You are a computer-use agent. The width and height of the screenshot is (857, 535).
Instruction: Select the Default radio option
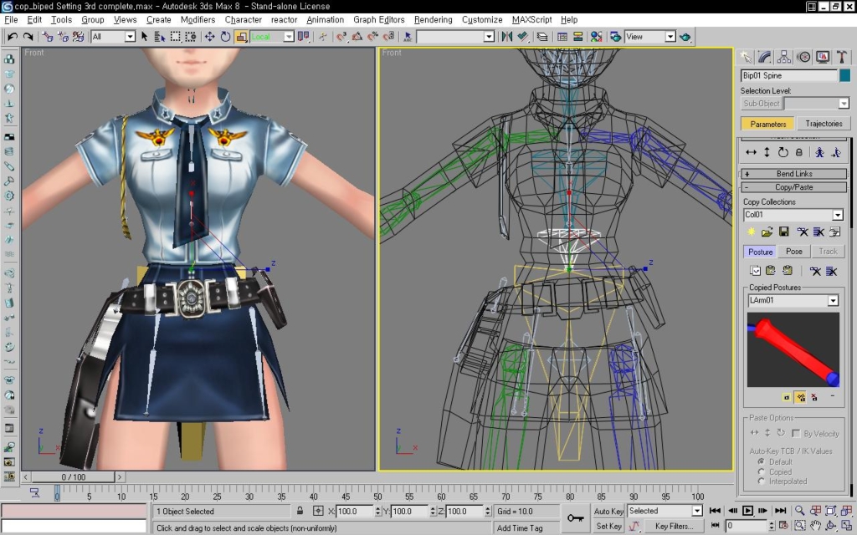point(761,461)
